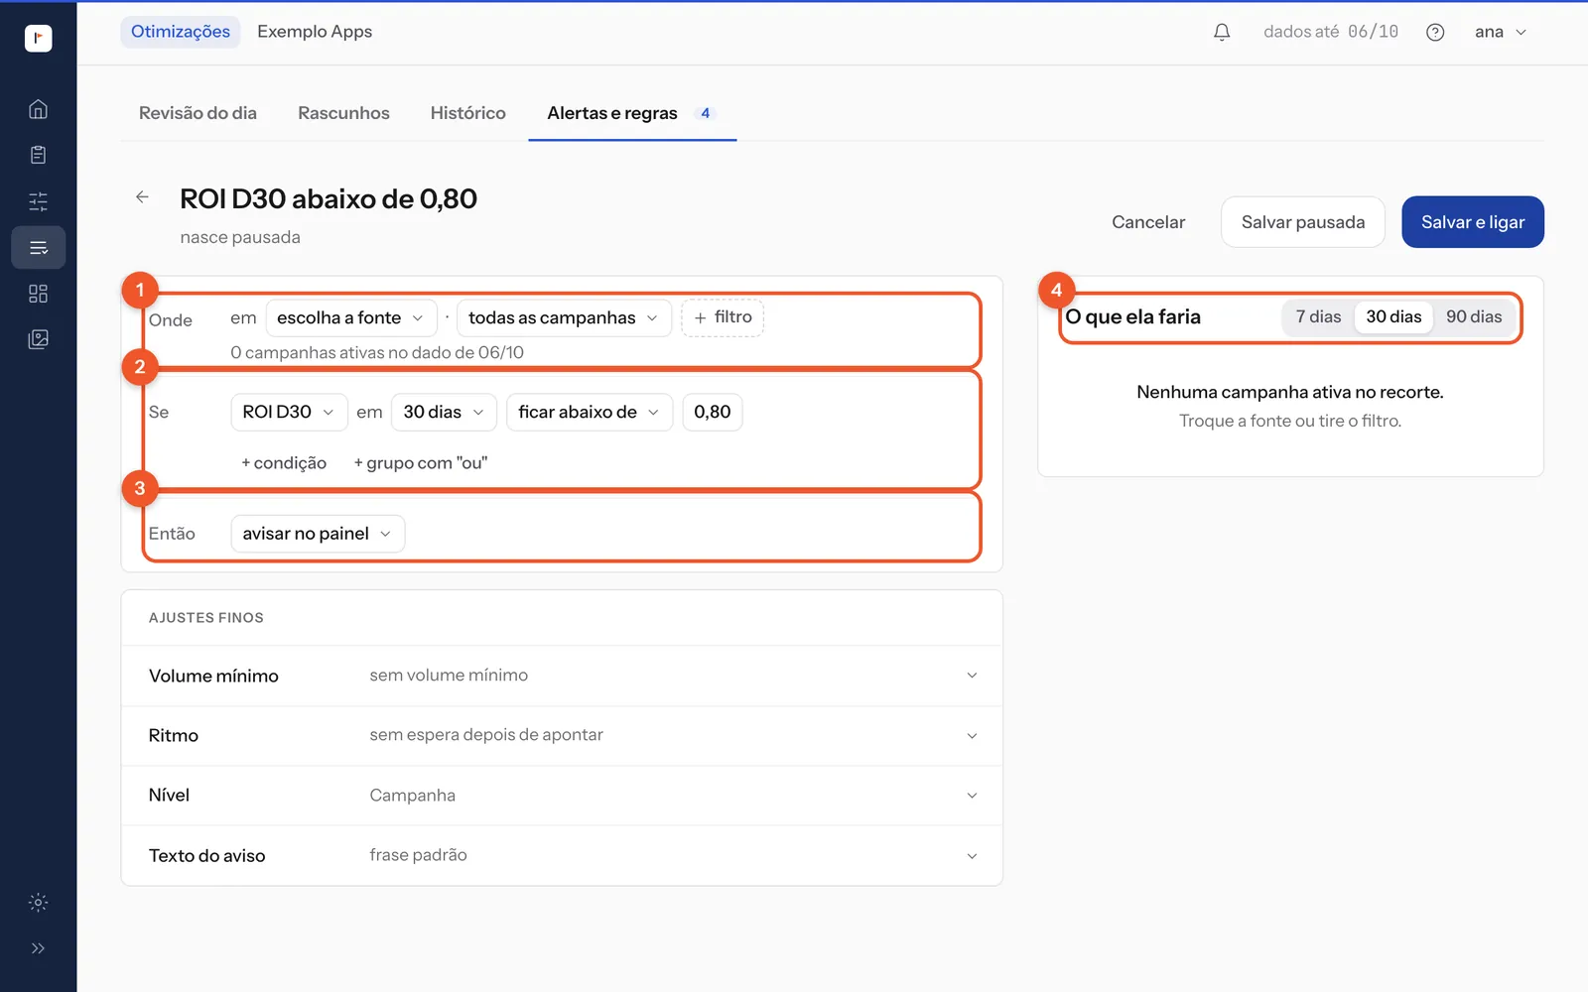
Task: Open notifications bell
Action: point(1222,32)
